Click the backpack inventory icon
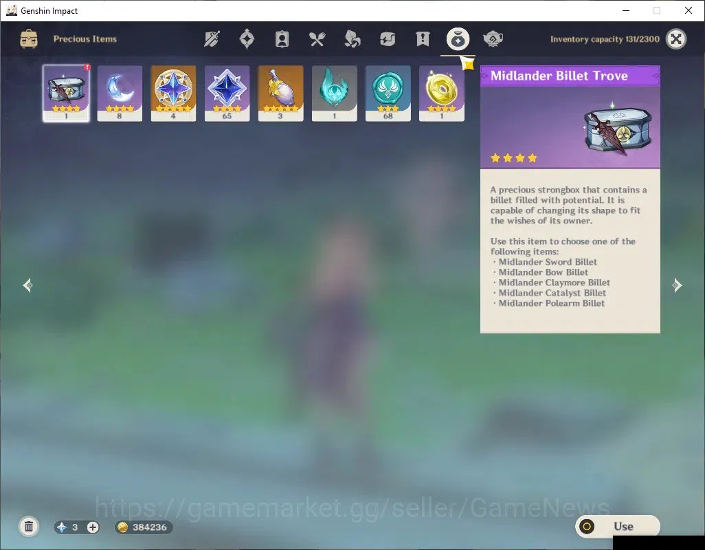Image resolution: width=705 pixels, height=550 pixels. (x=29, y=39)
